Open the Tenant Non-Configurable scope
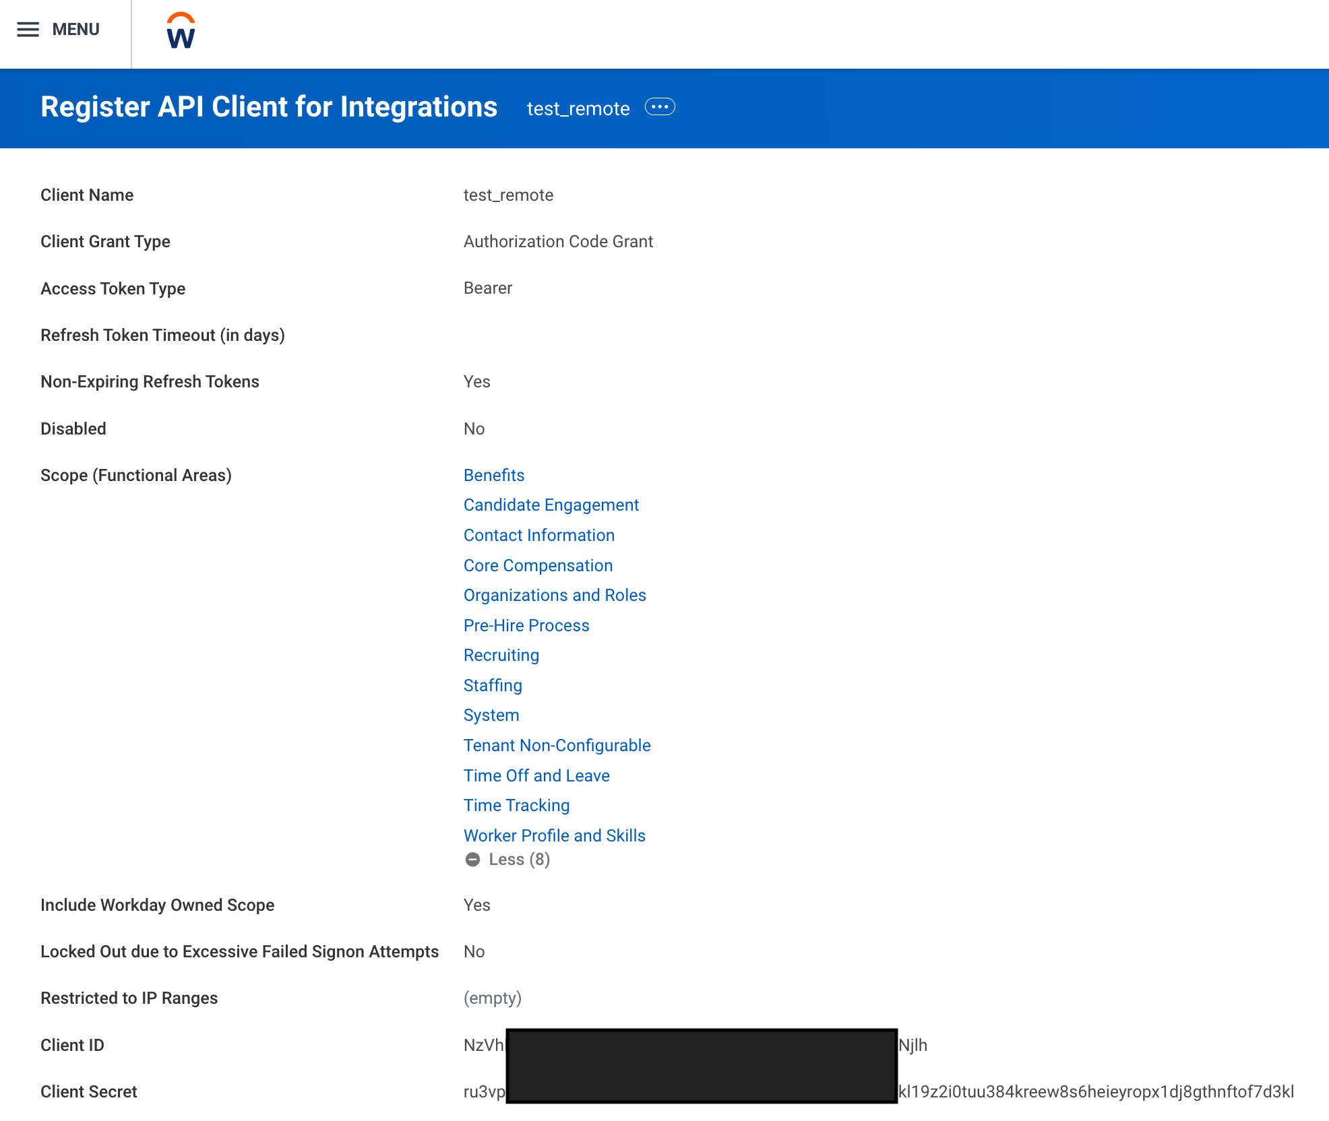This screenshot has height=1121, width=1329. (x=557, y=745)
